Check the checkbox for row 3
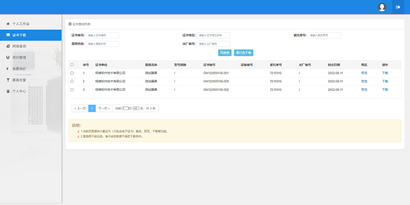 pyautogui.click(x=72, y=89)
